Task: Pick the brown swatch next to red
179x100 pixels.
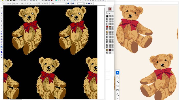Action: tap(110, 27)
